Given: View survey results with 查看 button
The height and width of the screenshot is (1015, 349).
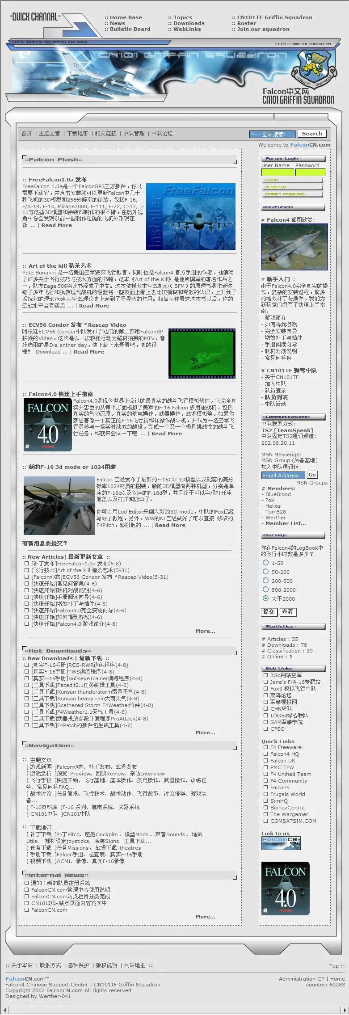Looking at the screenshot, I should pos(288,612).
